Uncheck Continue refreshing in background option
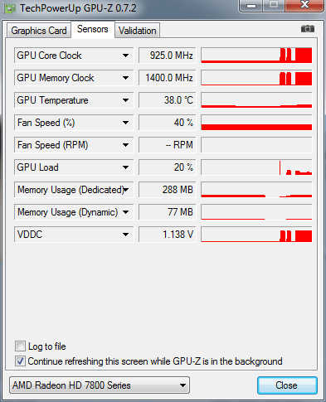Image resolution: width=326 pixels, height=402 pixels. [20, 361]
